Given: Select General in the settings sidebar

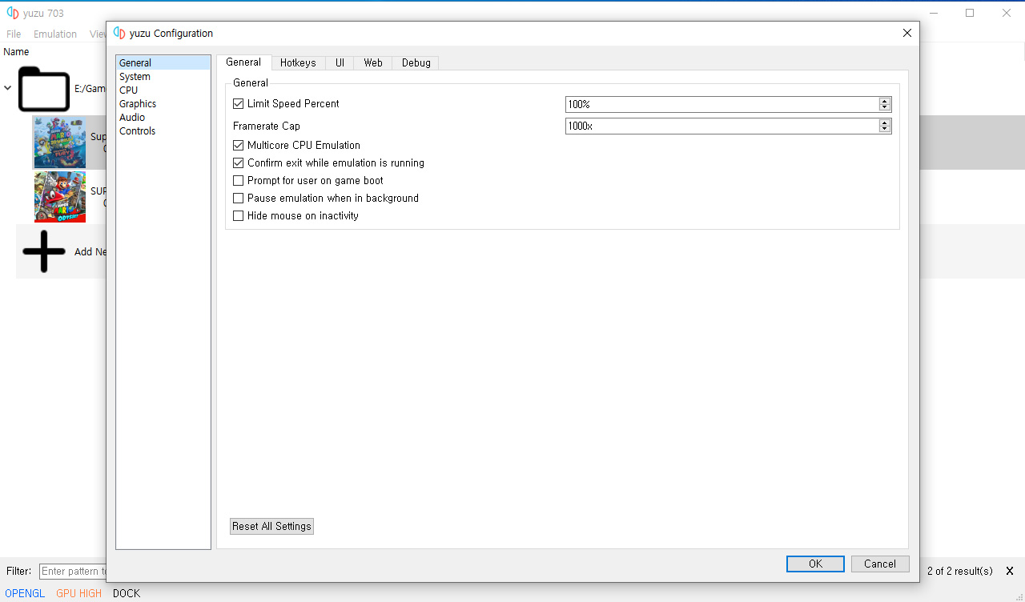Looking at the screenshot, I should coord(163,62).
